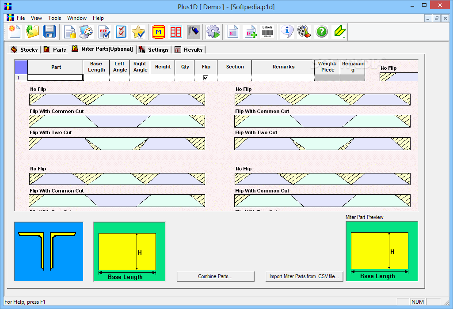Open the film reel video icon

click(304, 31)
